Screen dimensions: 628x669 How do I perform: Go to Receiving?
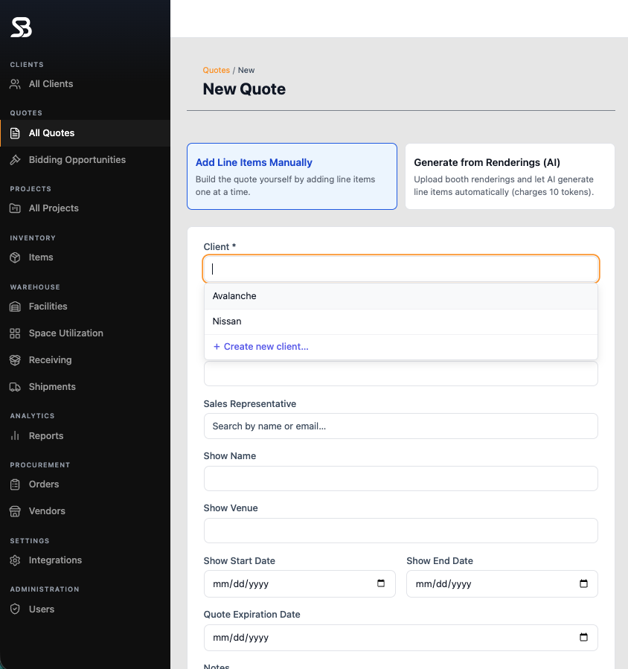(x=51, y=360)
